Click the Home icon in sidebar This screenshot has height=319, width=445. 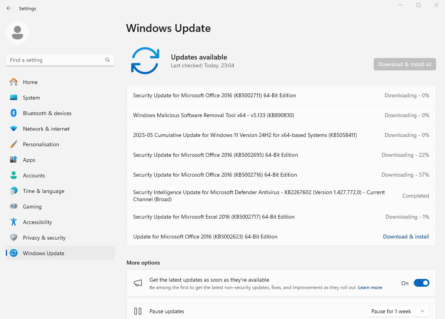14,82
